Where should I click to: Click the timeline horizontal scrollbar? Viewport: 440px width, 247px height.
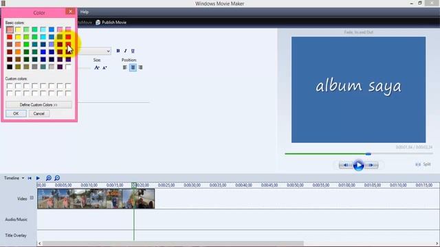[x=173, y=244]
